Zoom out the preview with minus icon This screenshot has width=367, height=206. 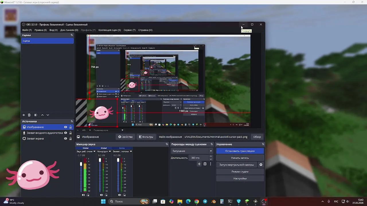[78, 130]
